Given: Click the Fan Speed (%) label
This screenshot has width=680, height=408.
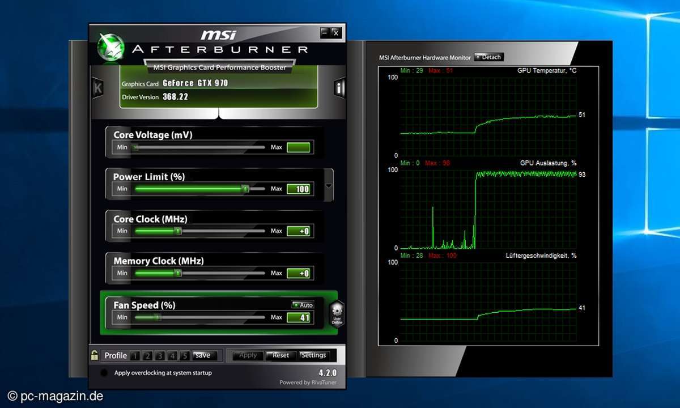Looking at the screenshot, I should coord(144,305).
